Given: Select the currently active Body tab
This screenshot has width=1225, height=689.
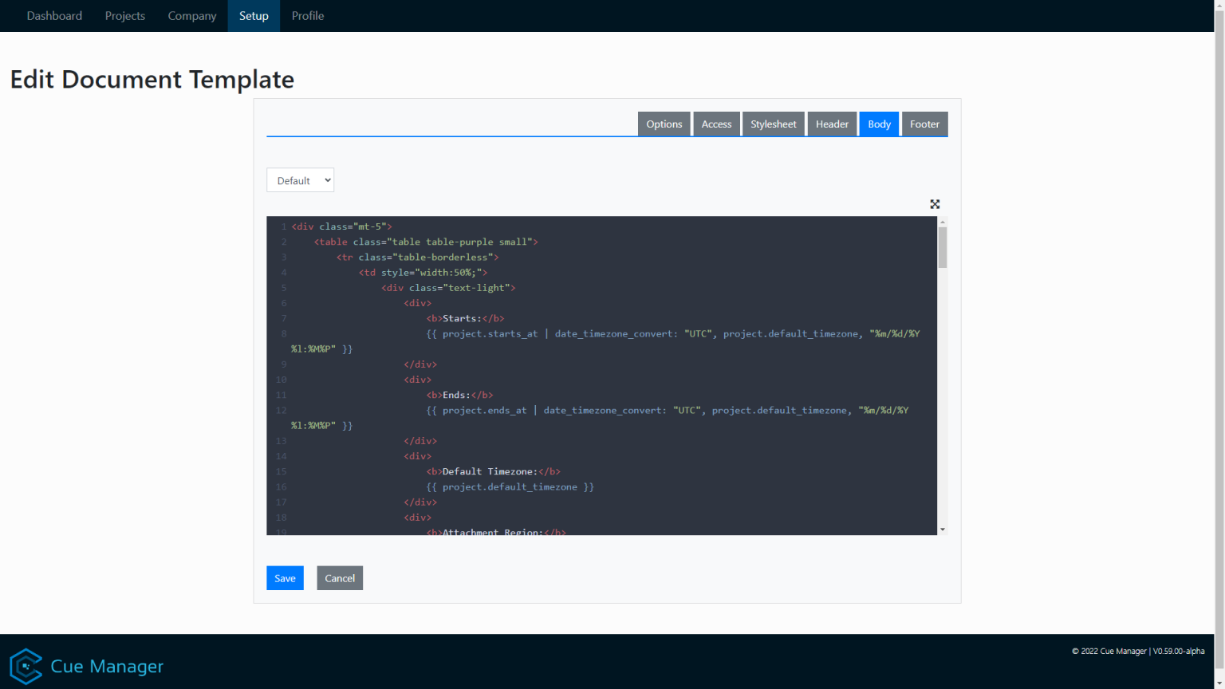Looking at the screenshot, I should (879, 124).
